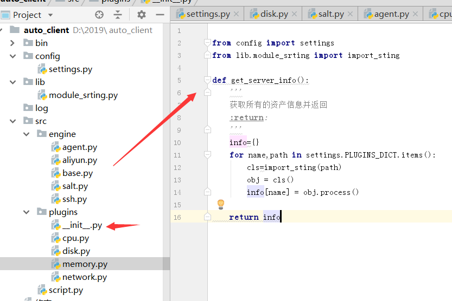The width and height of the screenshot is (452, 301).
Task: Select the lib folder in tree
Action: point(40,82)
